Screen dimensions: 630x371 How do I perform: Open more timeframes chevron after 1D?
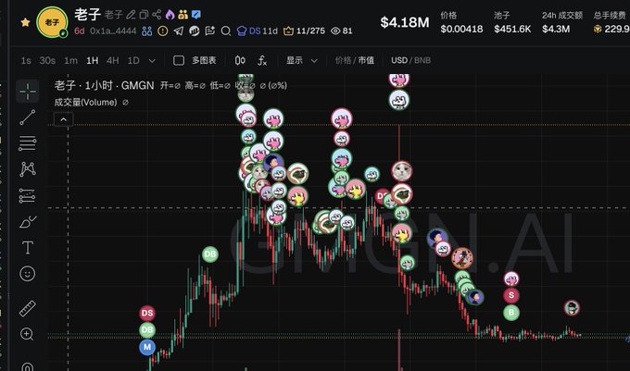pyautogui.click(x=152, y=61)
